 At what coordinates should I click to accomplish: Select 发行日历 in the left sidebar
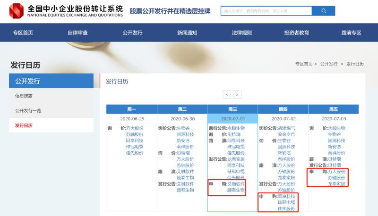24,125
